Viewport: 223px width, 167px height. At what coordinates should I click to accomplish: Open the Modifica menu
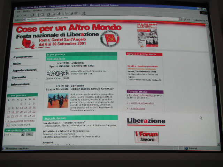tap(26, 11)
